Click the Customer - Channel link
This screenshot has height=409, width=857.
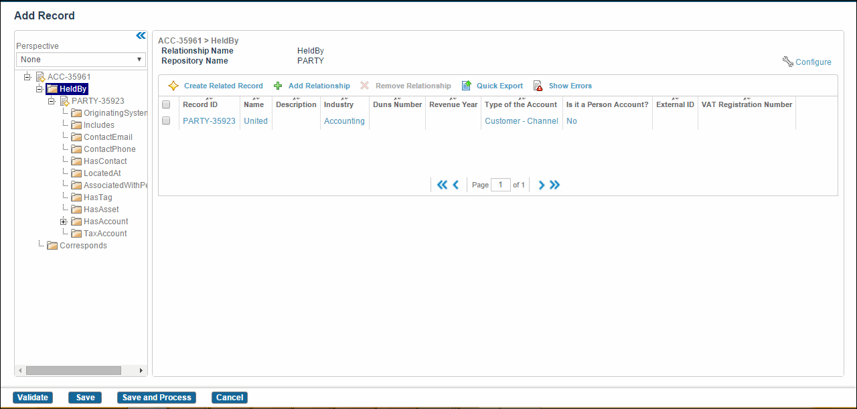click(522, 121)
